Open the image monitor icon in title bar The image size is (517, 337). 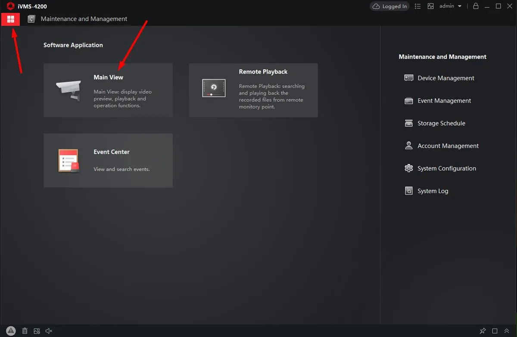click(430, 6)
